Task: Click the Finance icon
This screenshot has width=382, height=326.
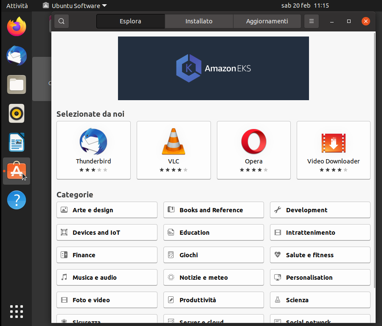Action: tap(64, 255)
